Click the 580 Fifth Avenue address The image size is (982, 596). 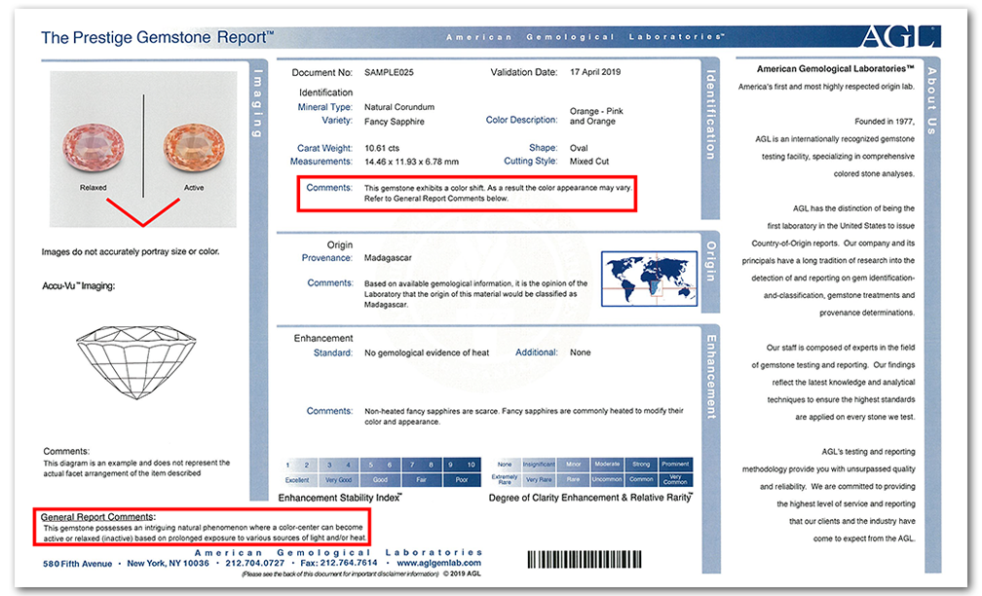coord(78,564)
